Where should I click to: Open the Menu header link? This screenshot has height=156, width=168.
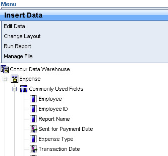click(9, 4)
